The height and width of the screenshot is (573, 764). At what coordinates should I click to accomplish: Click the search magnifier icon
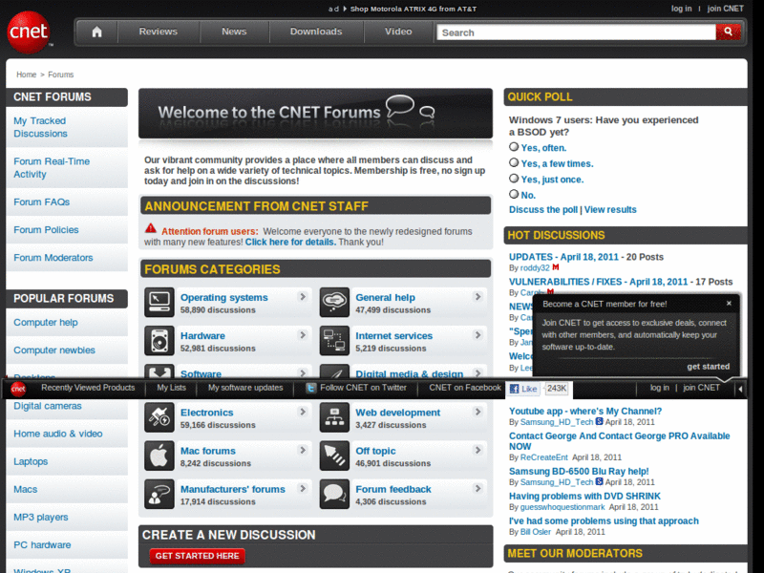pyautogui.click(x=728, y=32)
